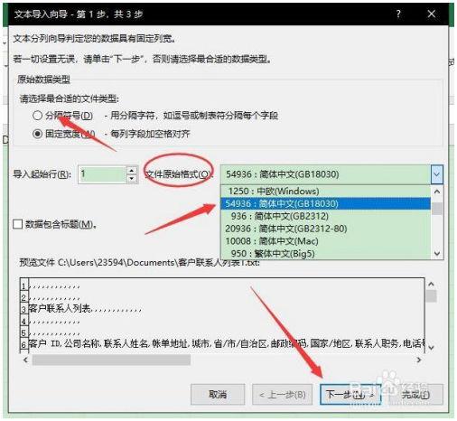Decrease import start row with down spinner
The height and width of the screenshot is (421, 457).
tap(132, 179)
